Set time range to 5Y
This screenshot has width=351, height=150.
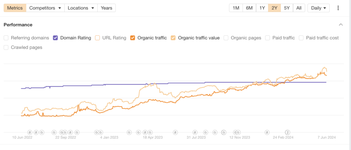[x=287, y=8]
